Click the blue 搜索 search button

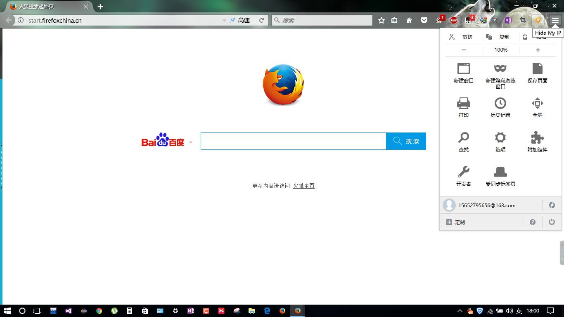406,141
